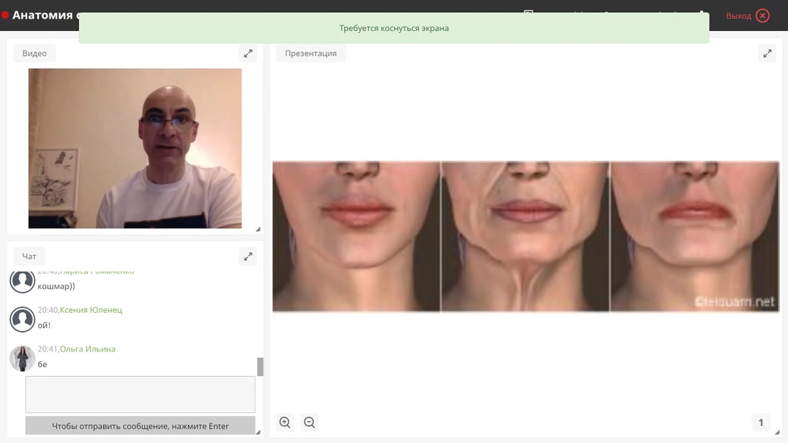
Task: Click the chat message "кошмар))"
Action: pyautogui.click(x=56, y=286)
